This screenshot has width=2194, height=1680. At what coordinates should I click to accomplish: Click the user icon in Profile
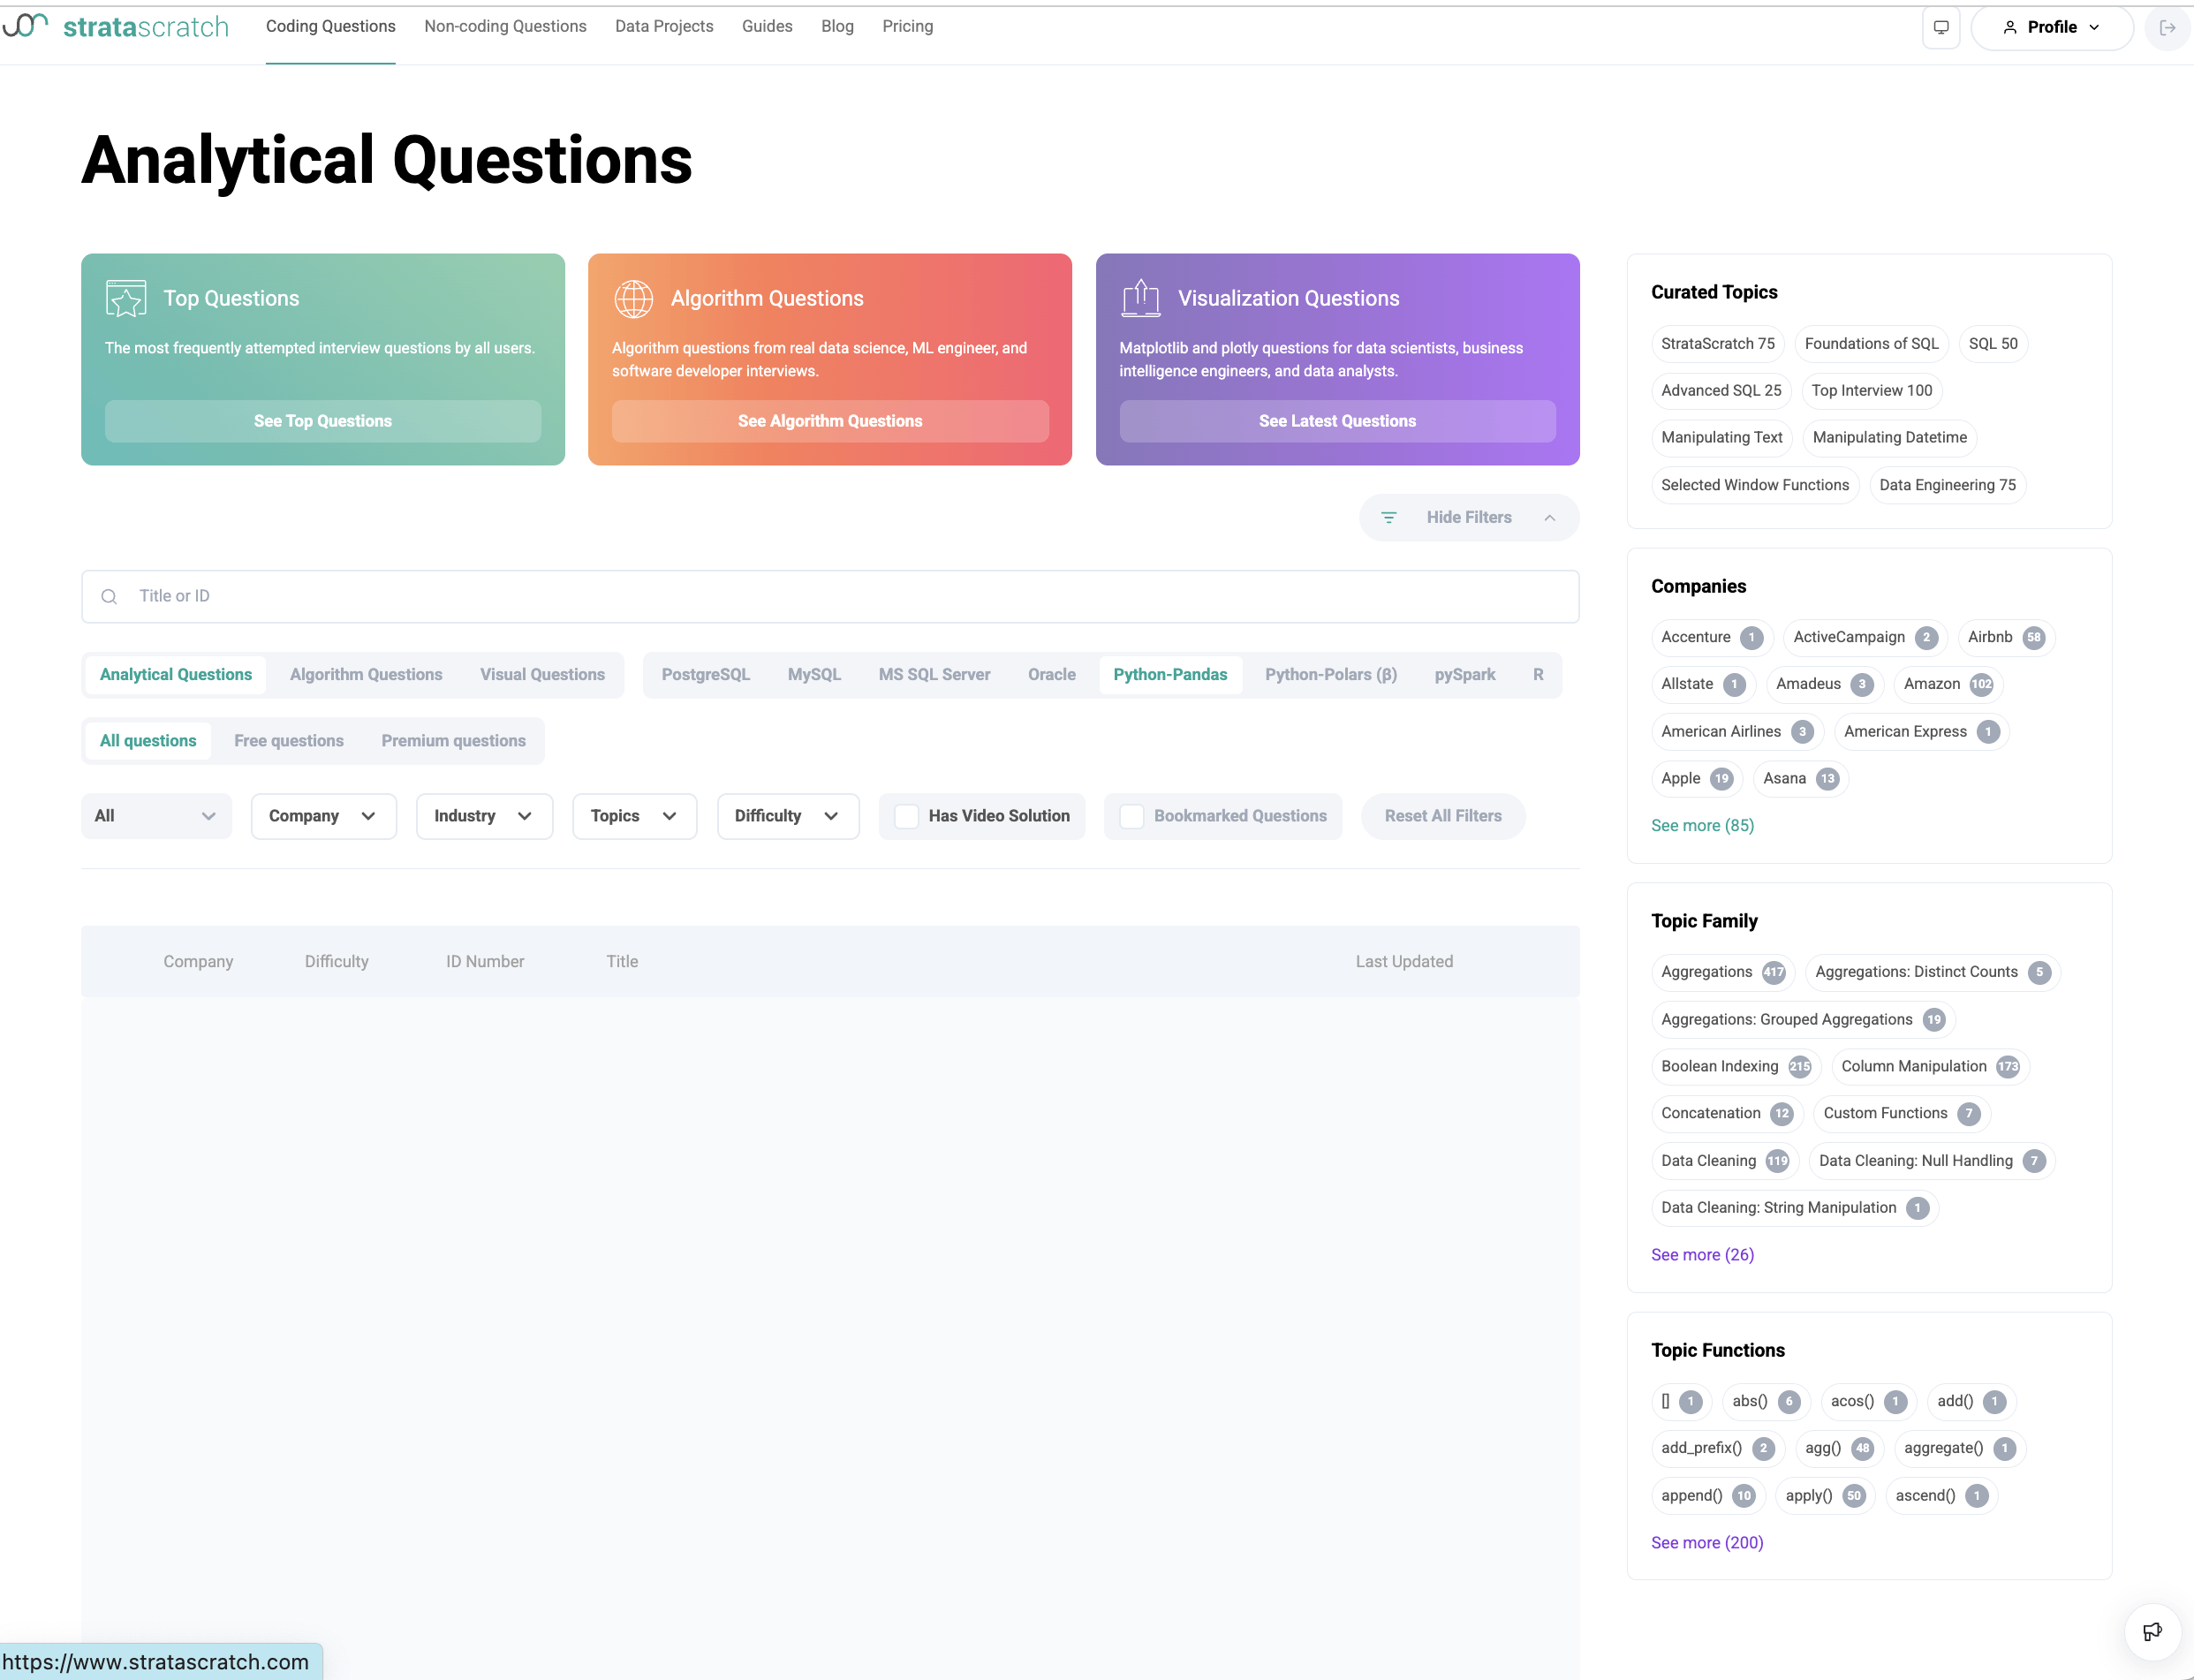point(2009,27)
